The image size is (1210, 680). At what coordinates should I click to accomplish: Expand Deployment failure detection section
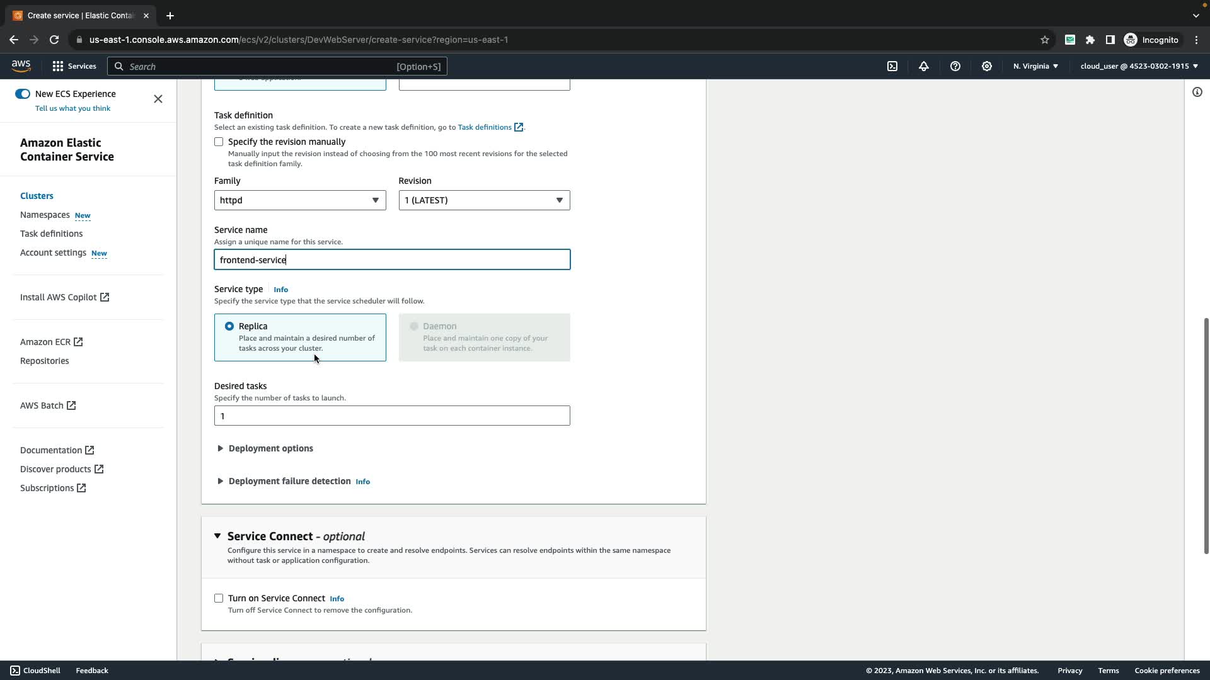click(289, 481)
